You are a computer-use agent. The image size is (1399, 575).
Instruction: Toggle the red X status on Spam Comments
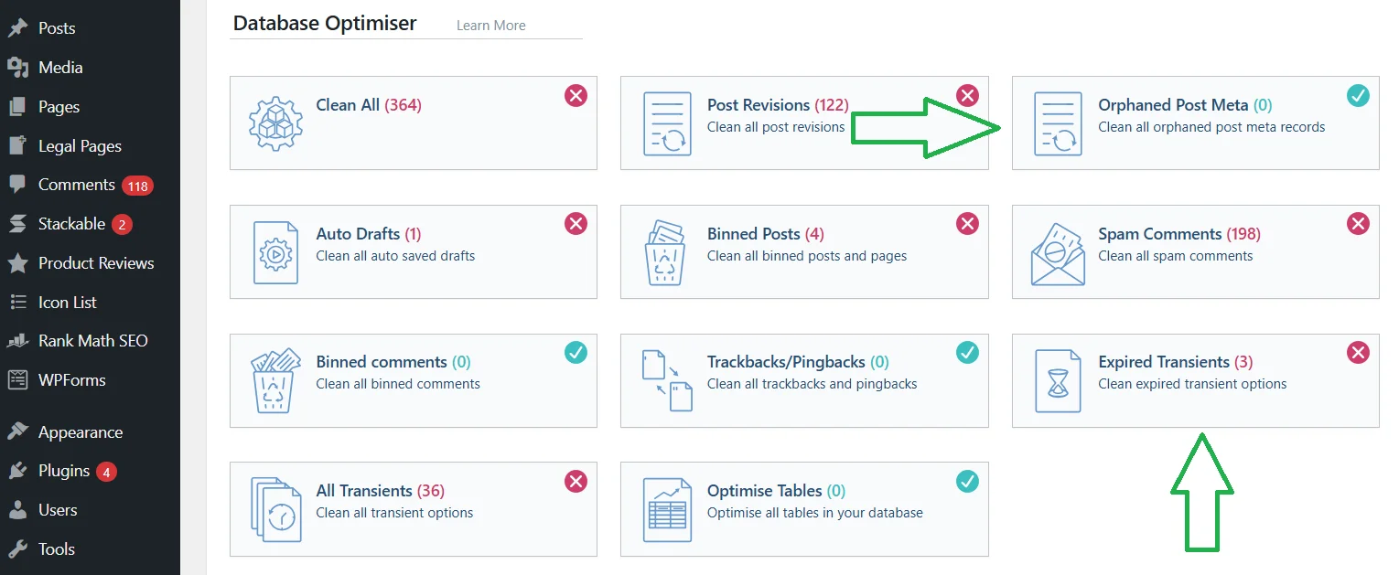1358,224
